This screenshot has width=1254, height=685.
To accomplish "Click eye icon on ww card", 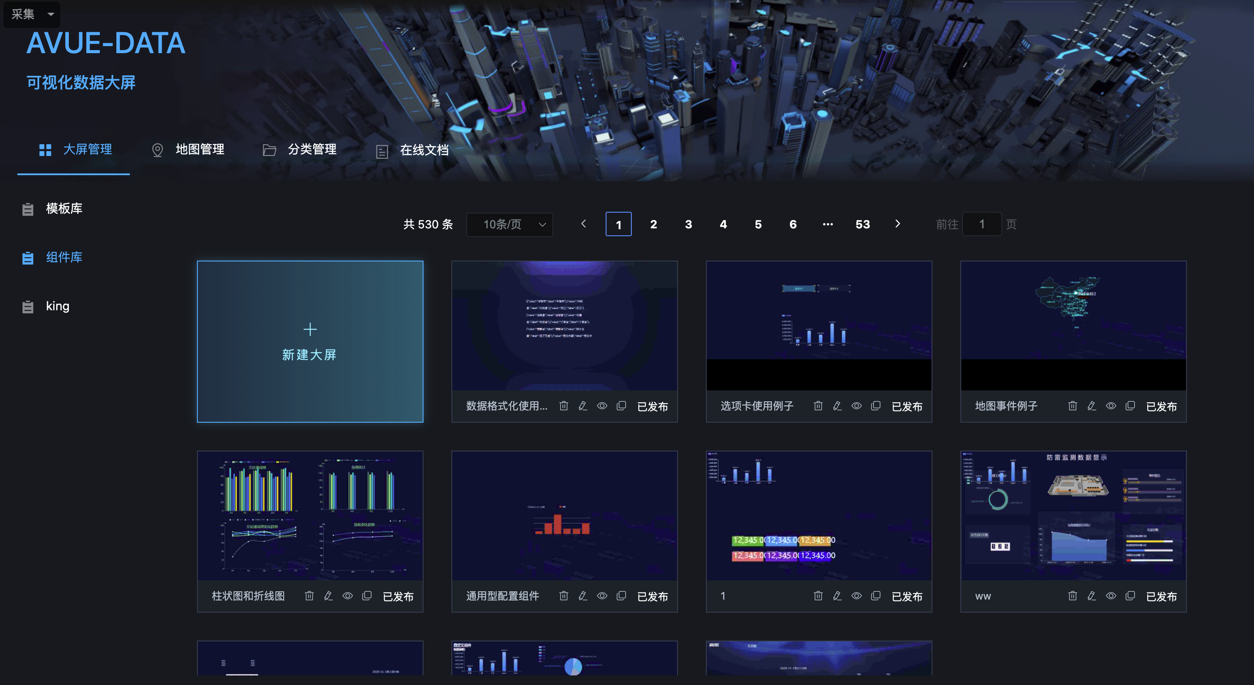I will [x=1111, y=595].
